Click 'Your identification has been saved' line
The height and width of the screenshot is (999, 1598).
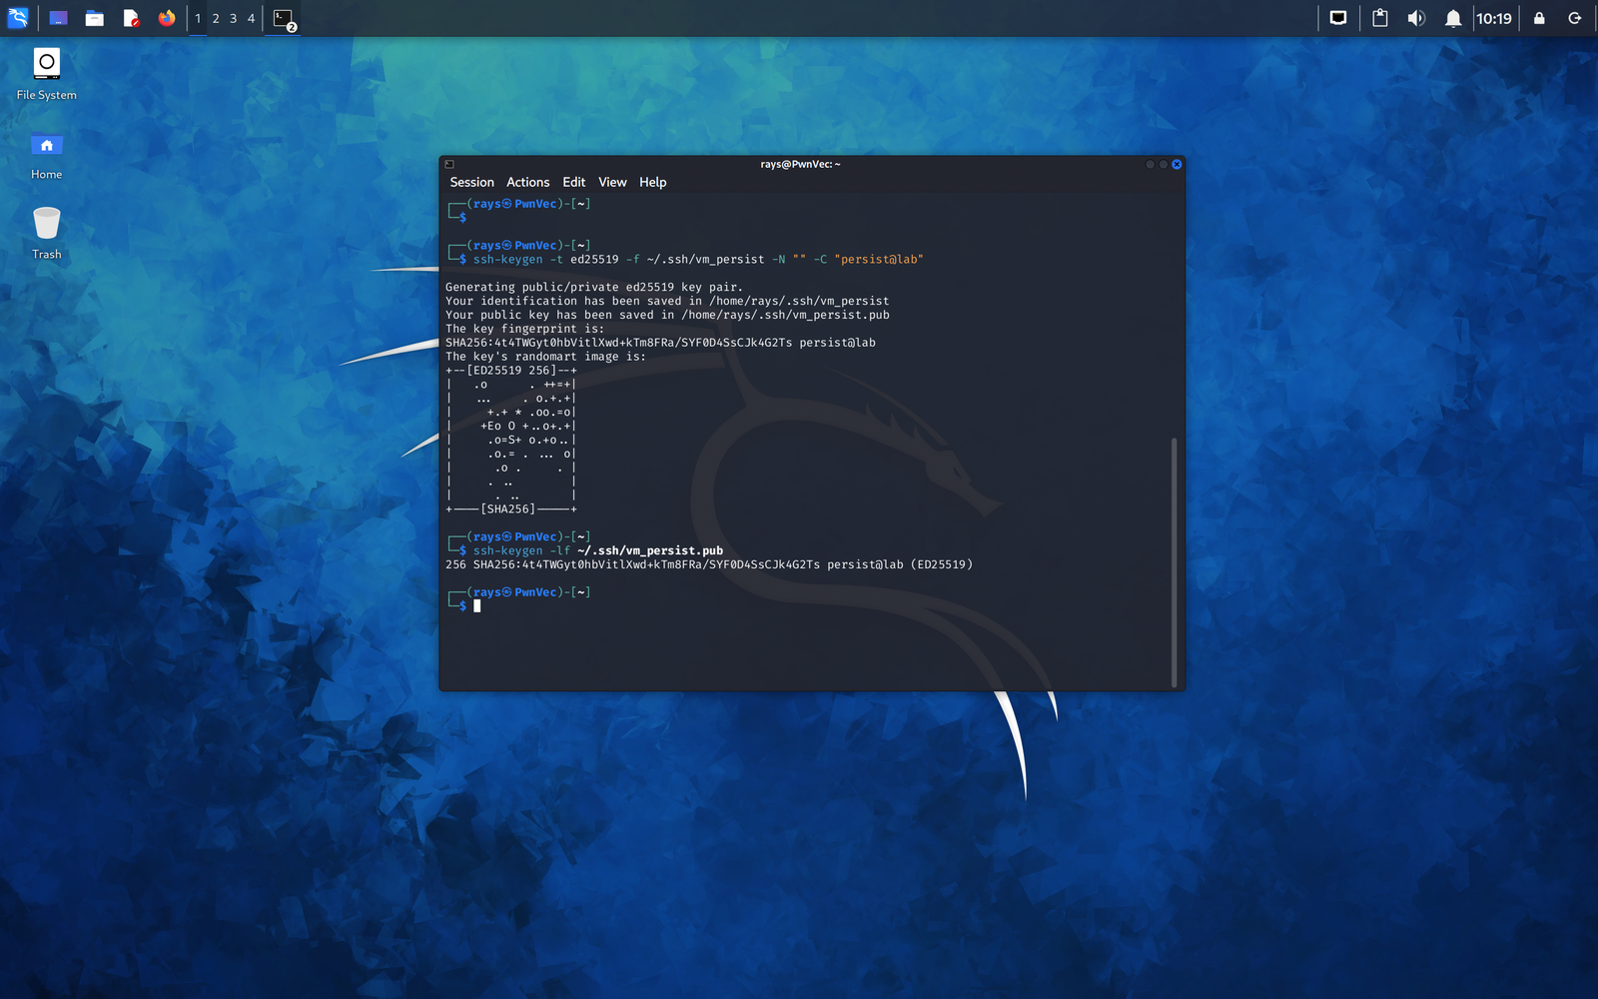tap(667, 301)
